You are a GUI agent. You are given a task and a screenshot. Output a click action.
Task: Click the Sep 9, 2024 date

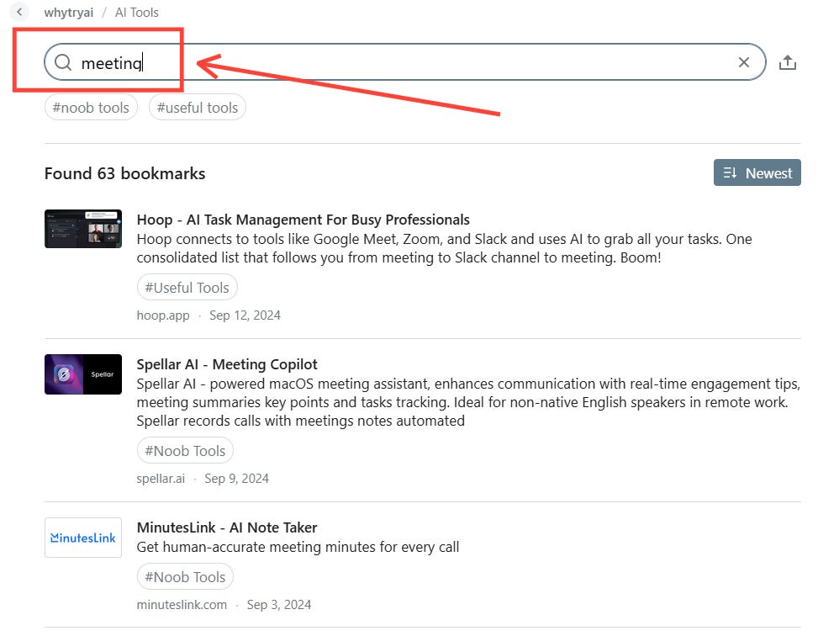point(236,479)
